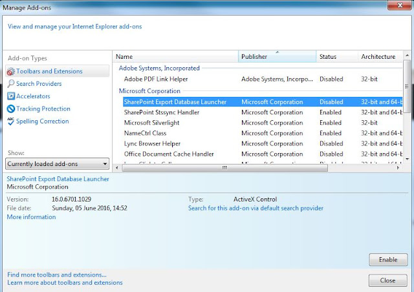Click Search for this add-on via default search provider
The image size is (414, 292).
(256, 208)
